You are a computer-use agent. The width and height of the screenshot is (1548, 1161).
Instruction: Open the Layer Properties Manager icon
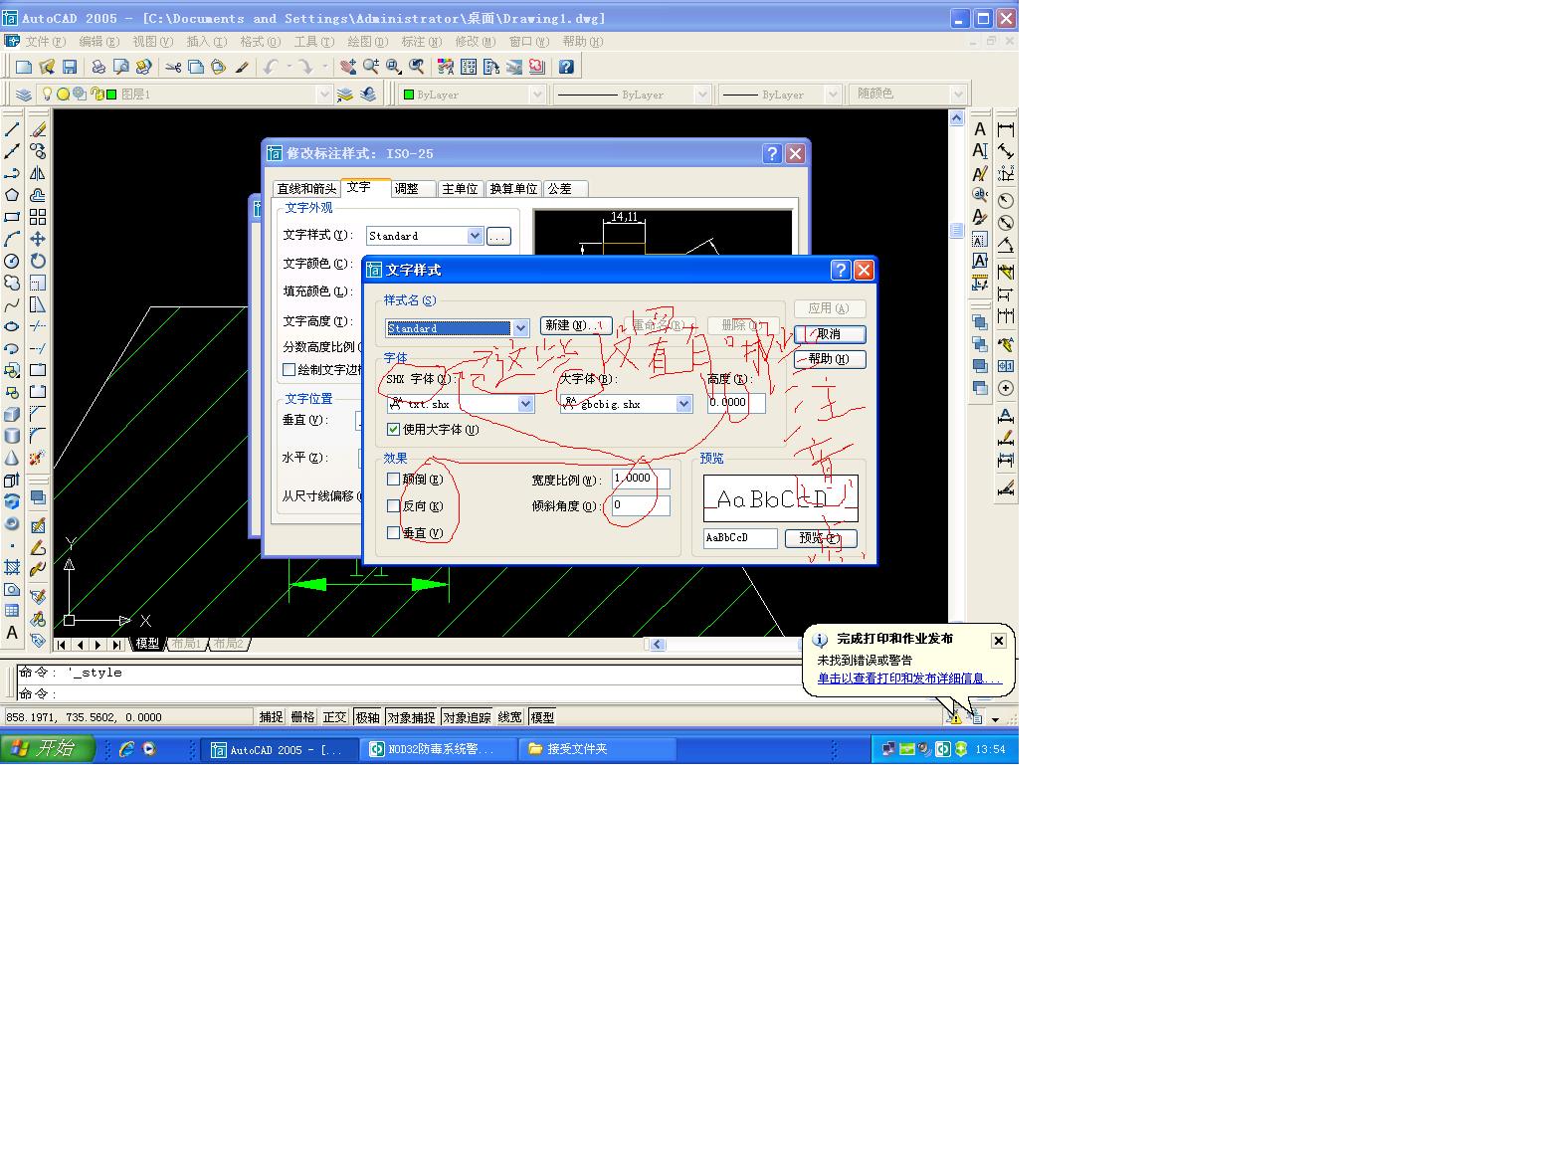point(23,94)
